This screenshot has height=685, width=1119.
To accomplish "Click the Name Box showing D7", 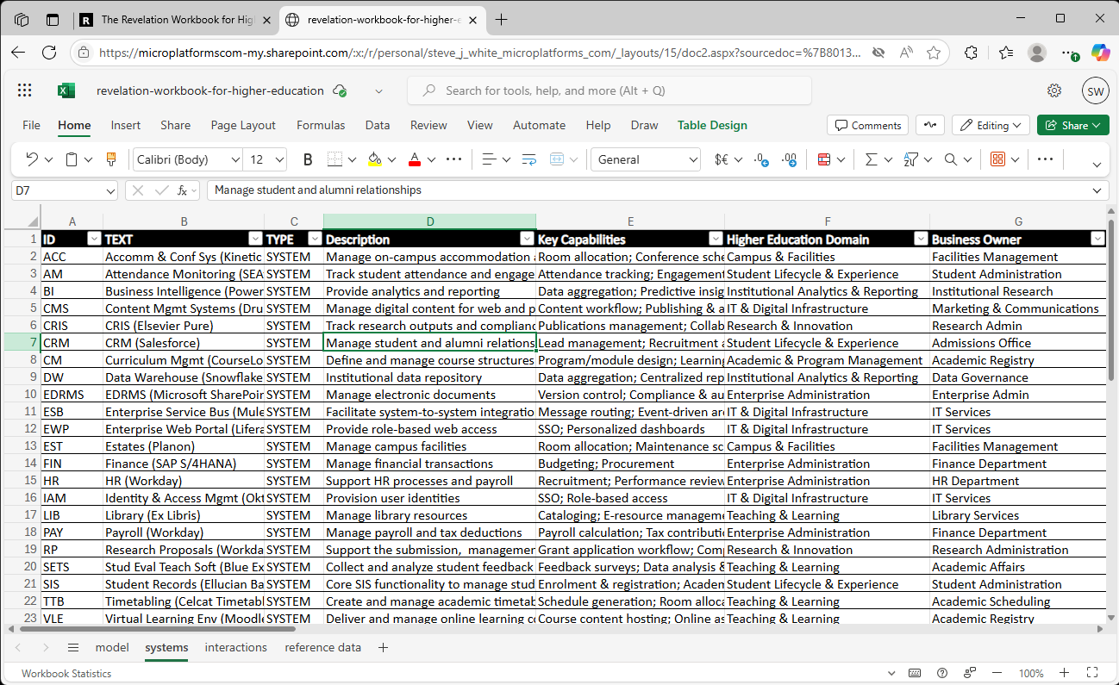I will pyautogui.click(x=59, y=190).
